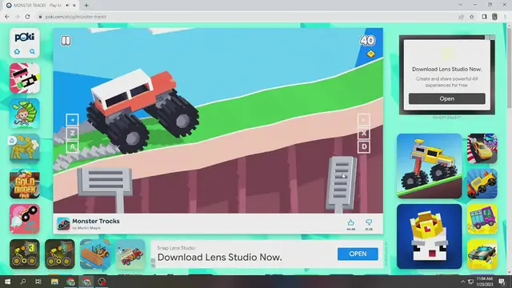The height and width of the screenshot is (288, 512).
Task: Open the notification center icon
Action: pyautogui.click(x=502, y=282)
